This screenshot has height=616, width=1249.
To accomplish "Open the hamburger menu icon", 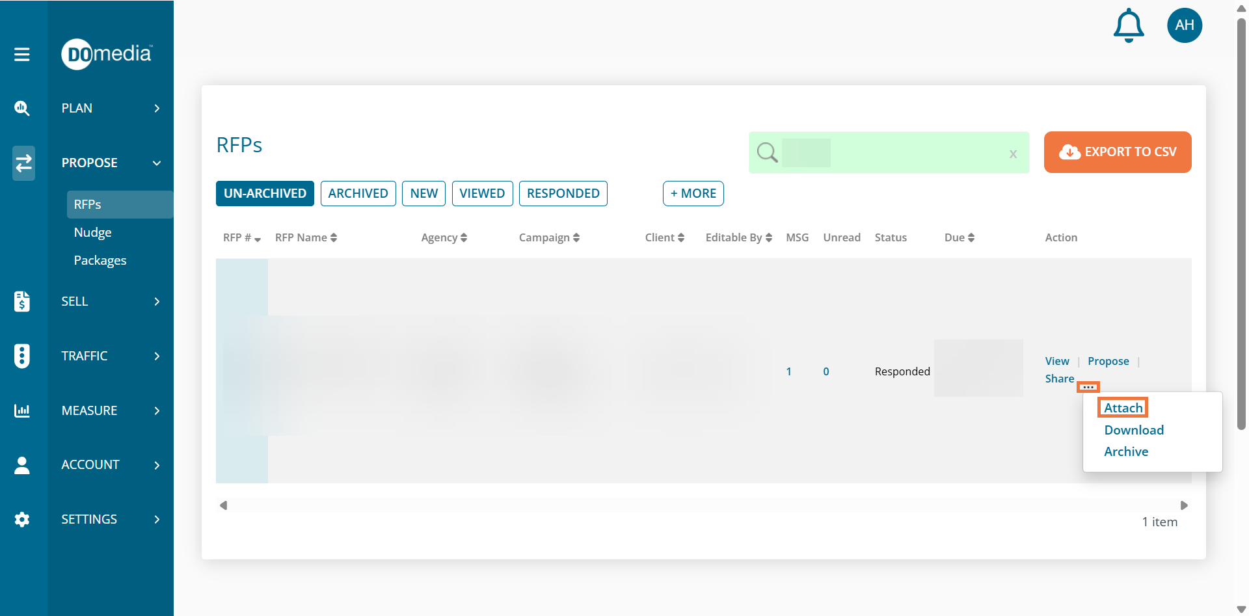I will pos(22,54).
